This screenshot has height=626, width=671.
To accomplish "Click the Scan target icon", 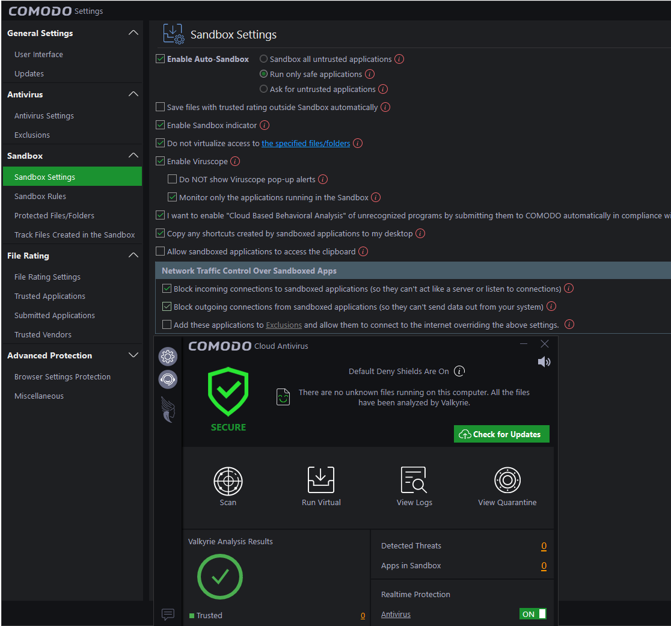I will pos(228,480).
